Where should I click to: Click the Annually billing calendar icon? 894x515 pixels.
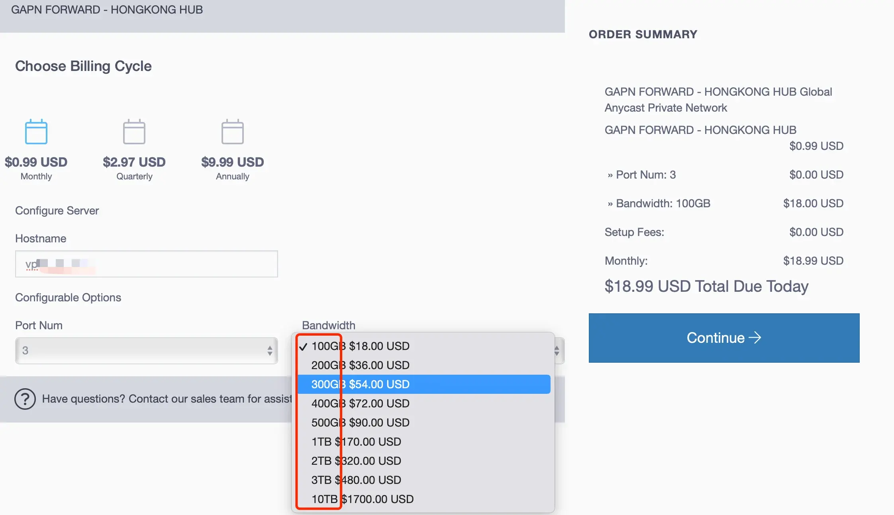point(232,132)
